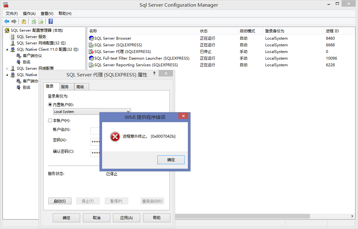358x229 pixels.
Task: Open the 查看(V) menu
Action: (47, 14)
